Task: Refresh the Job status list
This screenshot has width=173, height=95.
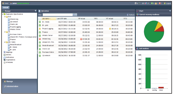Action: click(x=131, y=15)
